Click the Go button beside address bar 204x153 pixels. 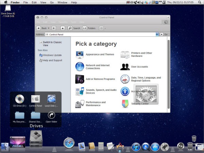[164, 34]
